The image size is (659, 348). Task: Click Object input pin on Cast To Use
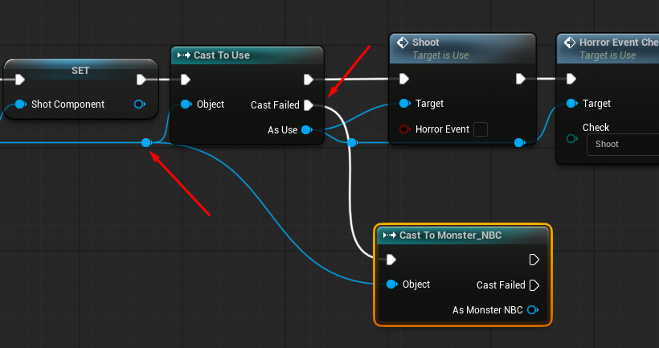tap(186, 104)
